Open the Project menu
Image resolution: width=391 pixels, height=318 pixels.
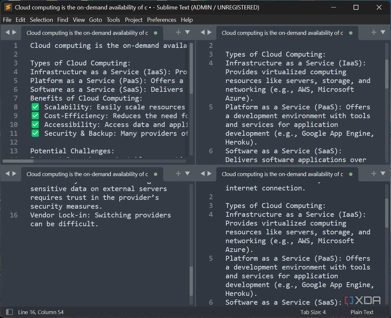tap(134, 20)
